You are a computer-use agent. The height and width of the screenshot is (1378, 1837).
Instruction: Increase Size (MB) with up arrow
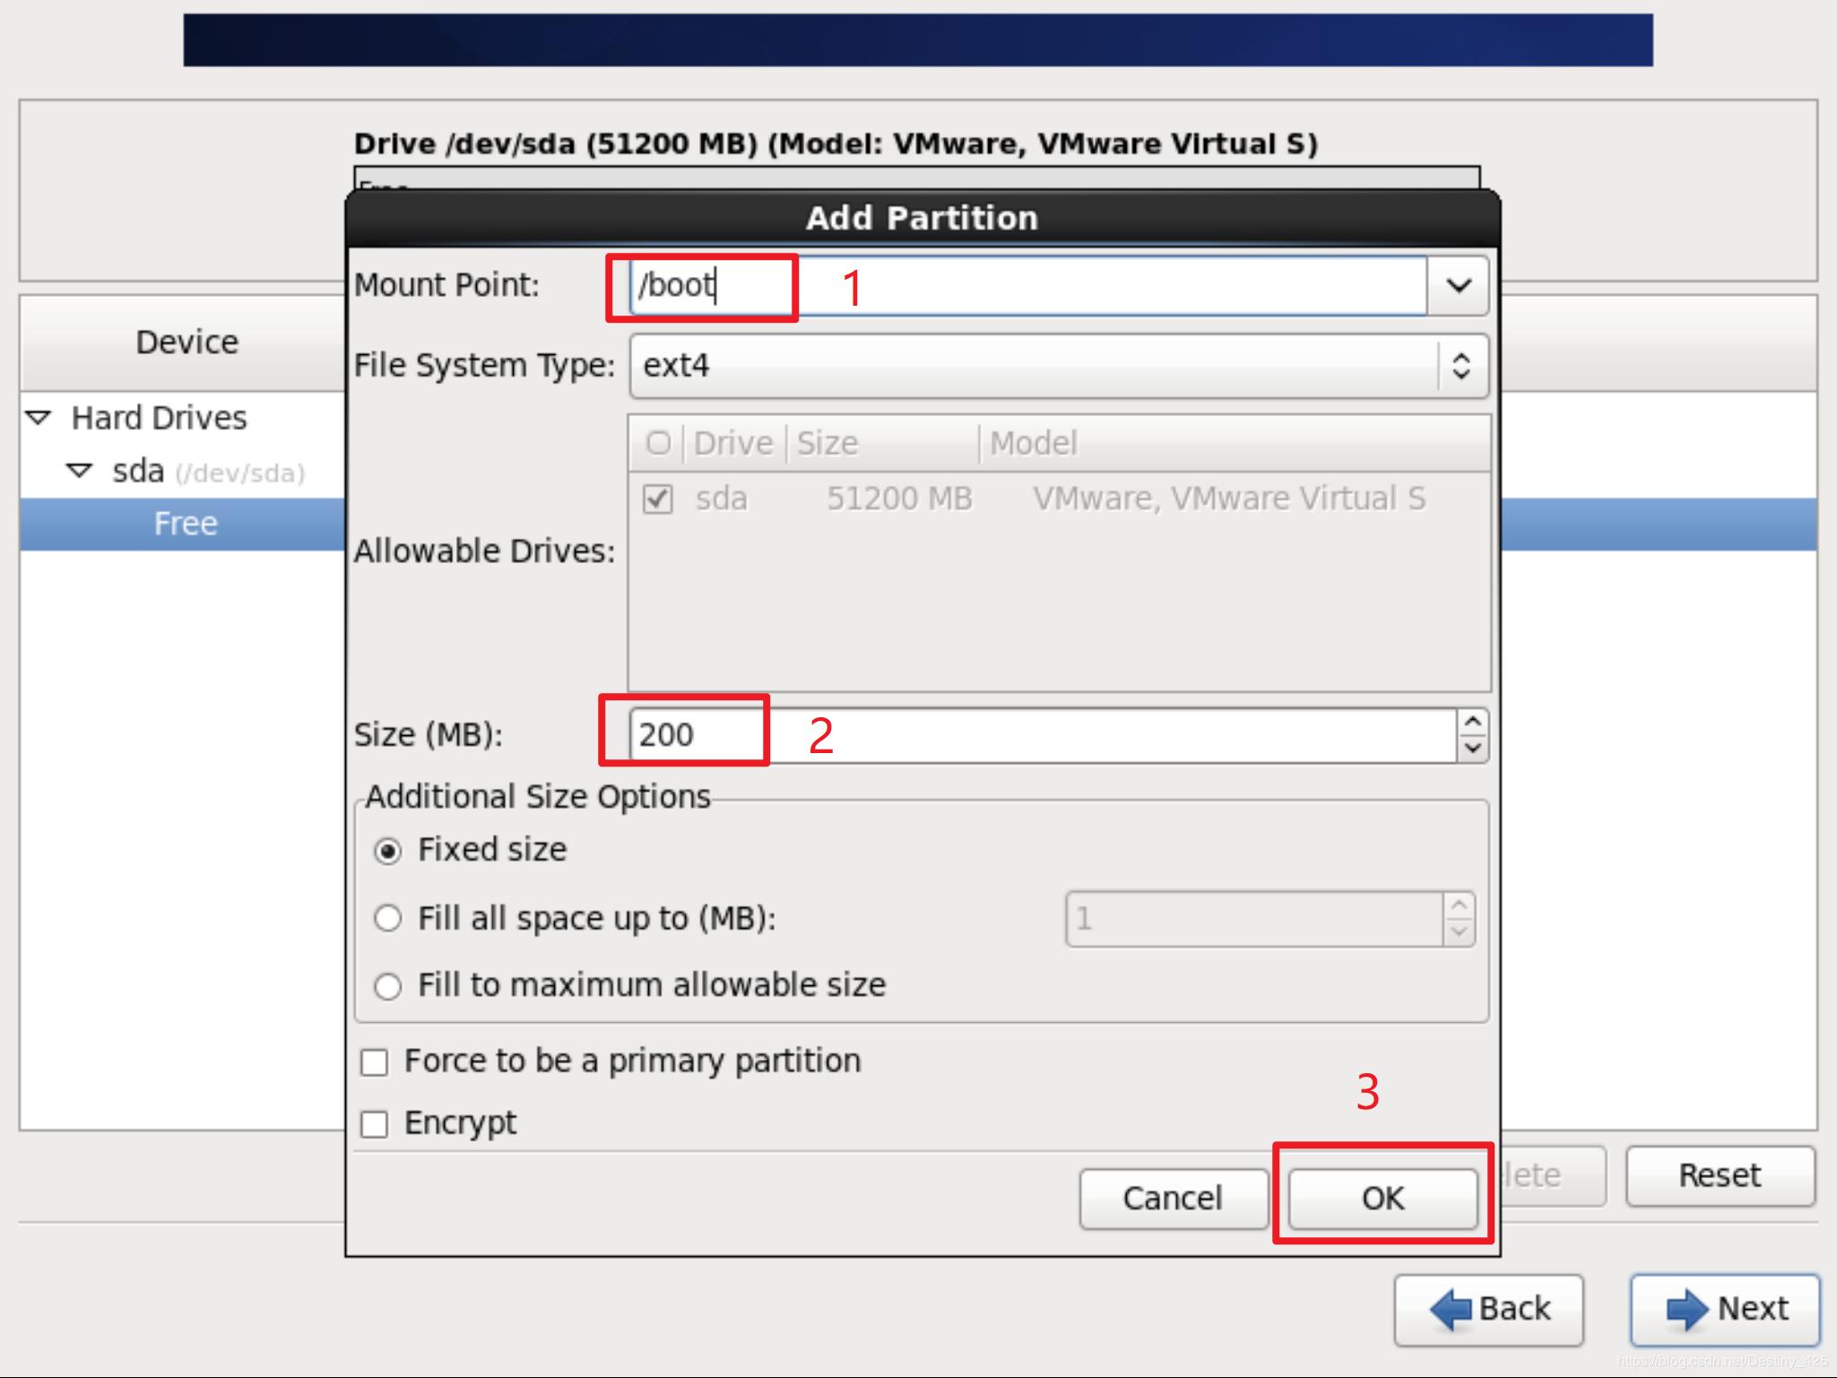pos(1472,723)
